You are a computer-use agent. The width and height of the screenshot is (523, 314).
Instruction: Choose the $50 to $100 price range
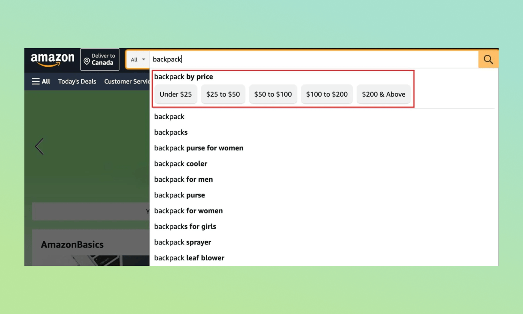coord(273,94)
